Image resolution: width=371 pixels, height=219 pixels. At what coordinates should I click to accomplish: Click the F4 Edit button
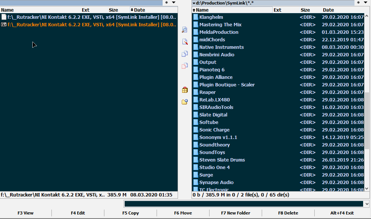[x=78, y=213]
